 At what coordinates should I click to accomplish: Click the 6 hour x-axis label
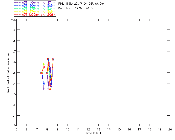tap(27, 129)
